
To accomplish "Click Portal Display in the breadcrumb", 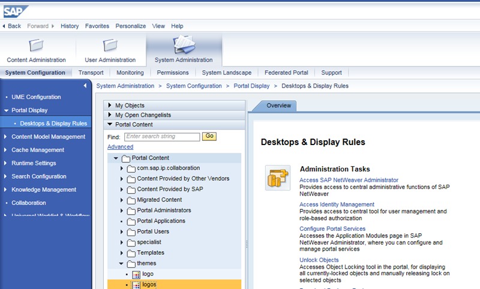I will 251,86.
